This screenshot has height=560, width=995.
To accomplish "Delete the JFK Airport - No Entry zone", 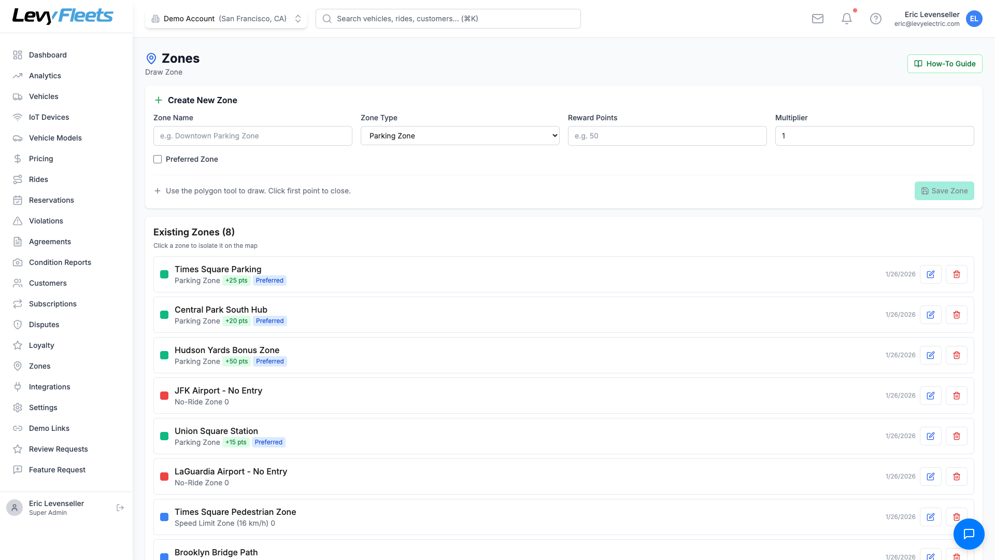I will point(957,396).
